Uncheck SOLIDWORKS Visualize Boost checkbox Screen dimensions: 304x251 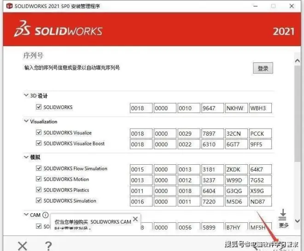pyautogui.click(x=39, y=143)
